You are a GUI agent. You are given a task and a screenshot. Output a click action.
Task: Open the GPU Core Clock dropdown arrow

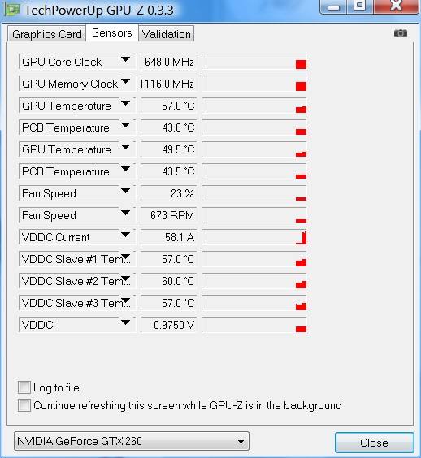125,59
